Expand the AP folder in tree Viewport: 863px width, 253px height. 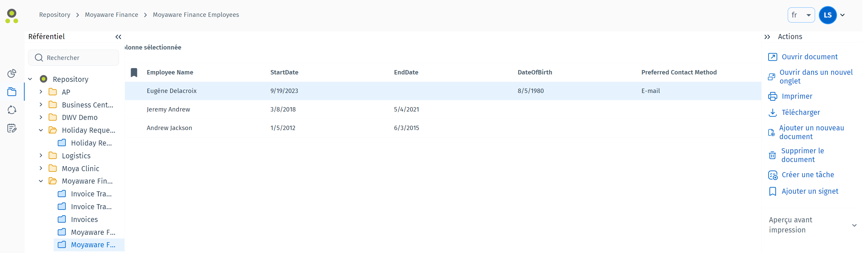41,92
